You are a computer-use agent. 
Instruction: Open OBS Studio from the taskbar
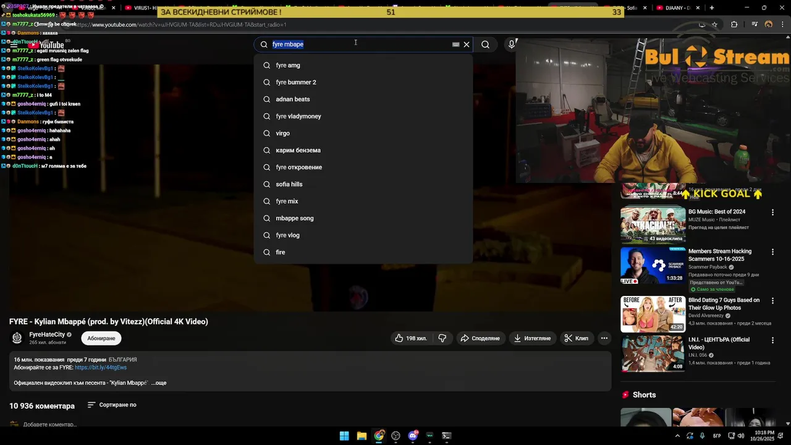[396, 436]
